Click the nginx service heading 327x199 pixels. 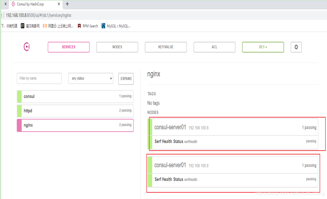pos(154,74)
